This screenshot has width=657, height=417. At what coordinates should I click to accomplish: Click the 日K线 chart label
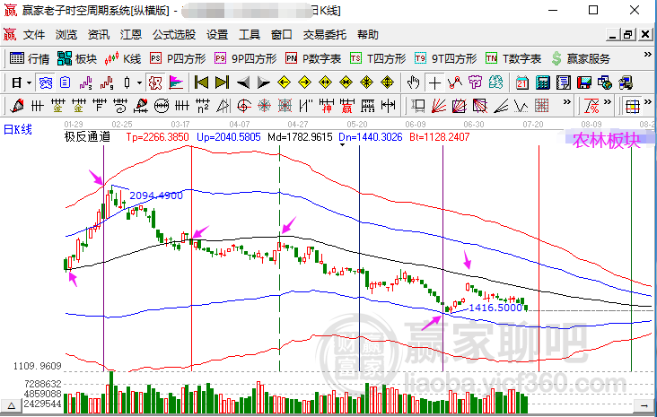point(18,129)
